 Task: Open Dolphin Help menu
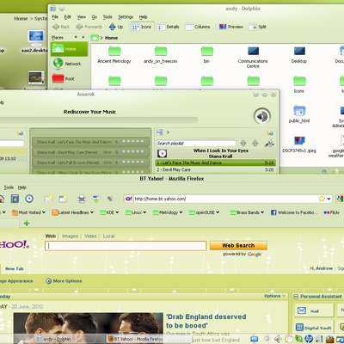tap(143, 17)
